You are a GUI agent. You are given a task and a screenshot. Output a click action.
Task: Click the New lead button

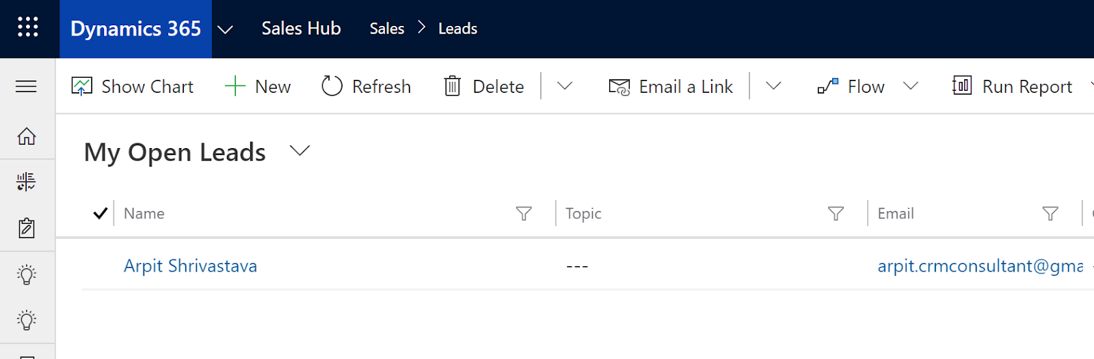(x=258, y=87)
